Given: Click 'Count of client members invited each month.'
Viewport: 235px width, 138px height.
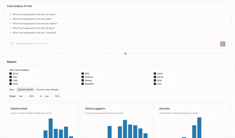Looking at the screenshot, I should (x=31, y=113).
